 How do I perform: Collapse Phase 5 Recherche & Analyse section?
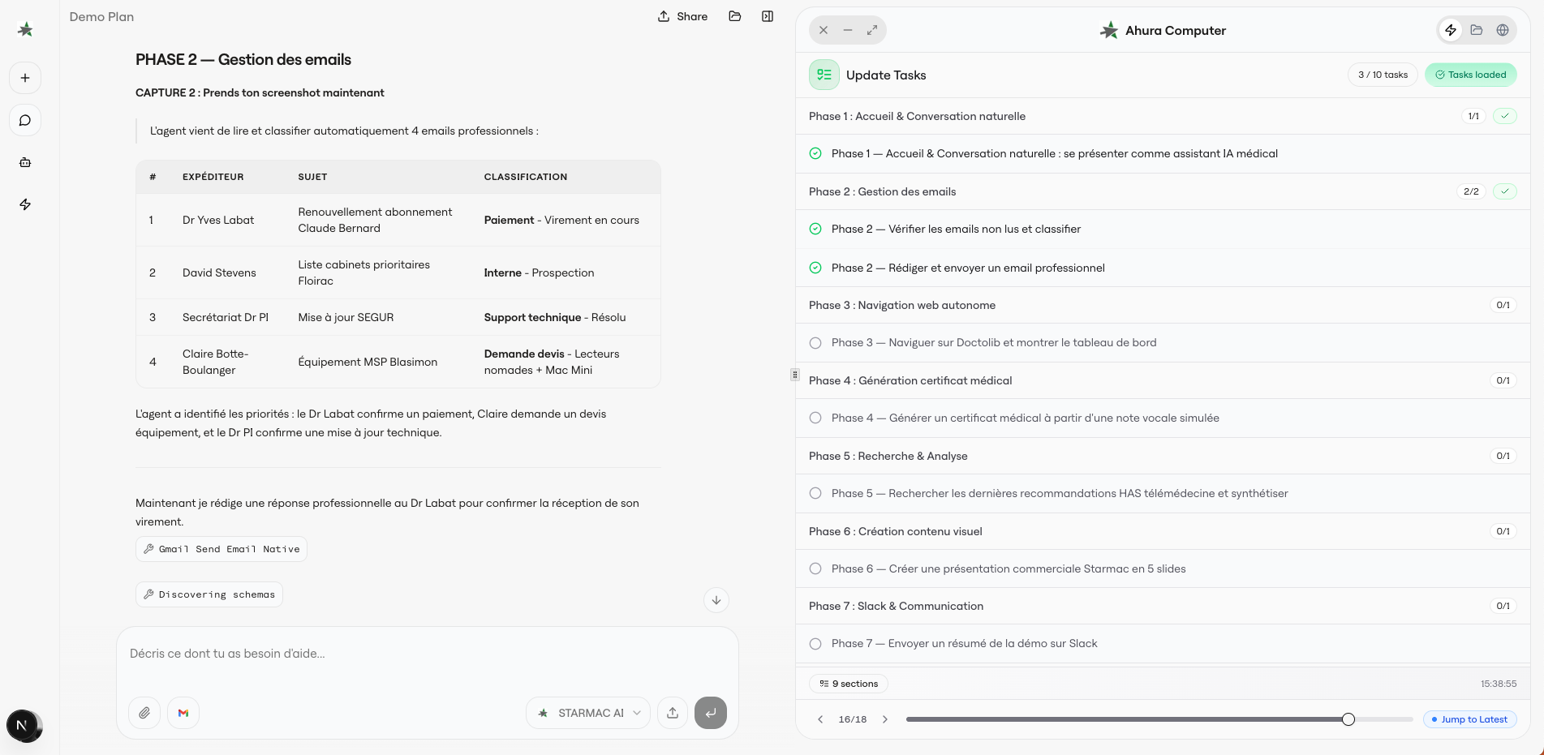pyautogui.click(x=1163, y=456)
